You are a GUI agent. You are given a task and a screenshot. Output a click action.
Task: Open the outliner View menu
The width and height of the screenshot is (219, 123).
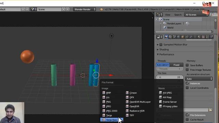(x=168, y=15)
